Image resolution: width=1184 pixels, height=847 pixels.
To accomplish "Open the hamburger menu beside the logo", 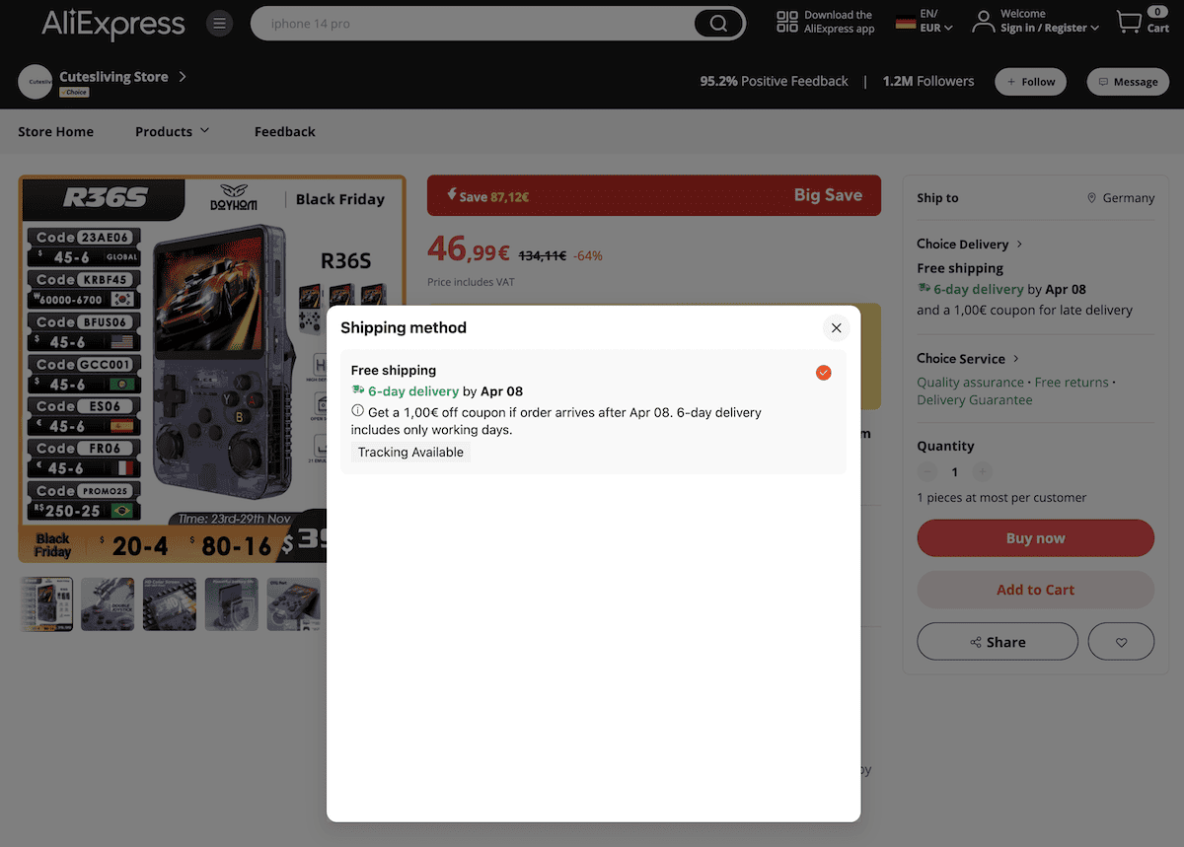I will 219,23.
